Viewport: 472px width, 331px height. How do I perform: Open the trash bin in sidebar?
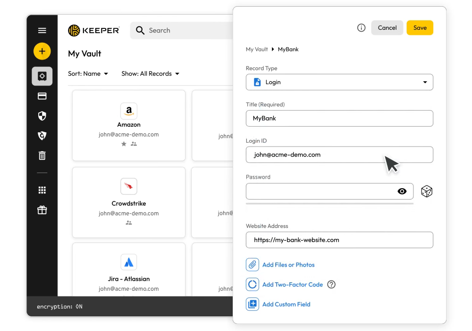point(42,155)
